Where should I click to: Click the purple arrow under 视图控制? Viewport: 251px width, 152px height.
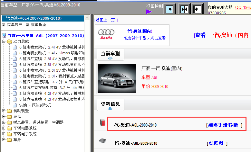(149, 12)
